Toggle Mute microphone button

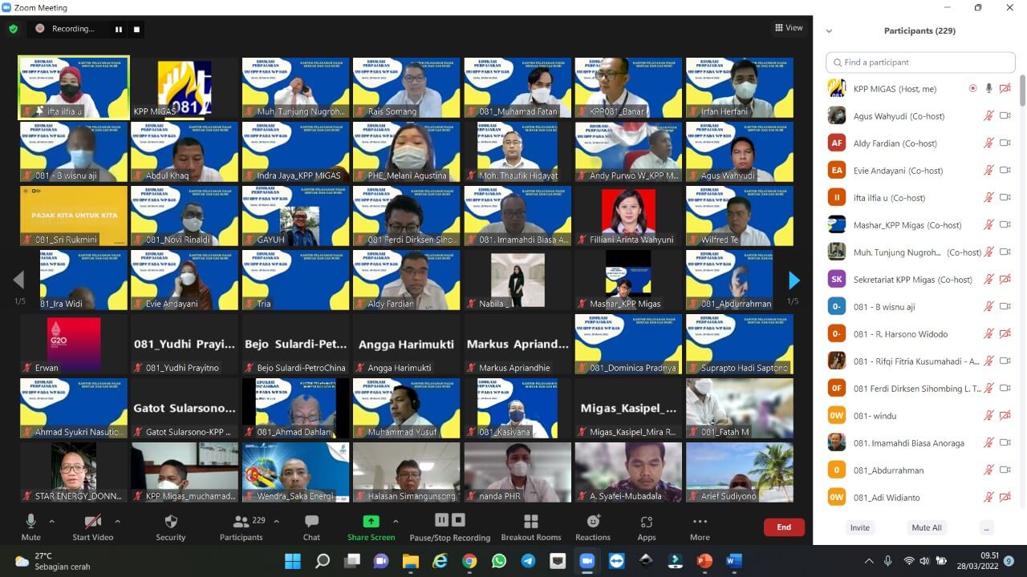(x=30, y=527)
